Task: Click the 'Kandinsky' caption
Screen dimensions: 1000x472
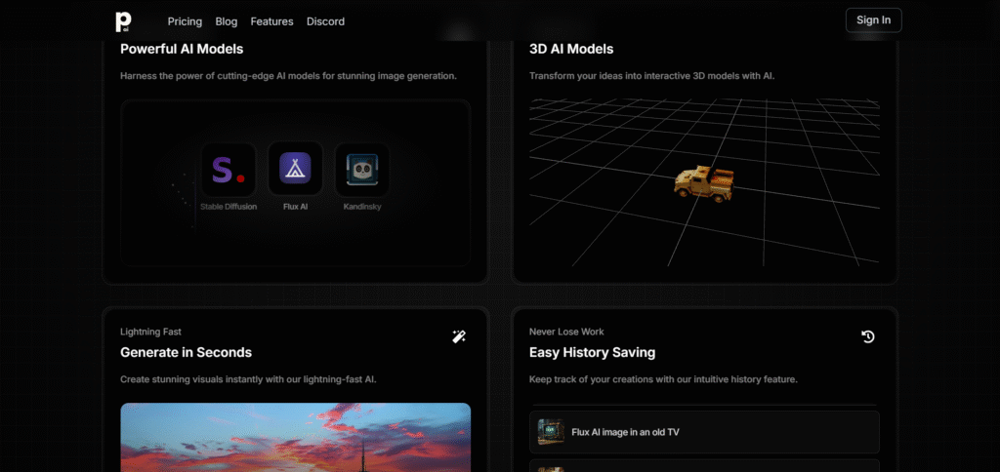Action: 362,207
